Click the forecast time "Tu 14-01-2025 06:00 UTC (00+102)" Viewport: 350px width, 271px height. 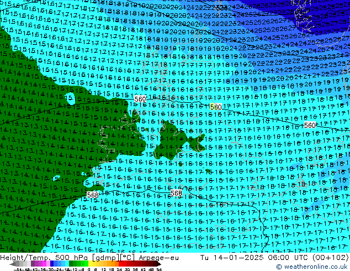pos(274,258)
